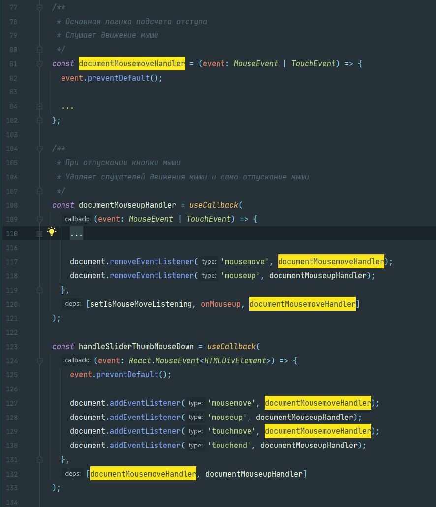Click the fold end marker at line 107
The height and width of the screenshot is (507, 436).
point(39,191)
